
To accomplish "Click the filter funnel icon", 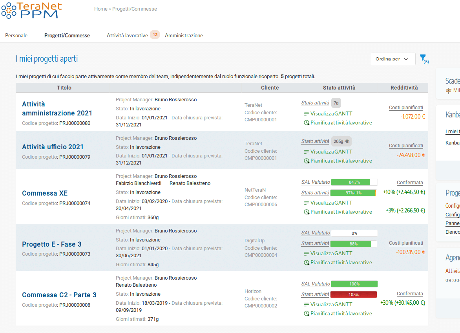I will coord(422,58).
